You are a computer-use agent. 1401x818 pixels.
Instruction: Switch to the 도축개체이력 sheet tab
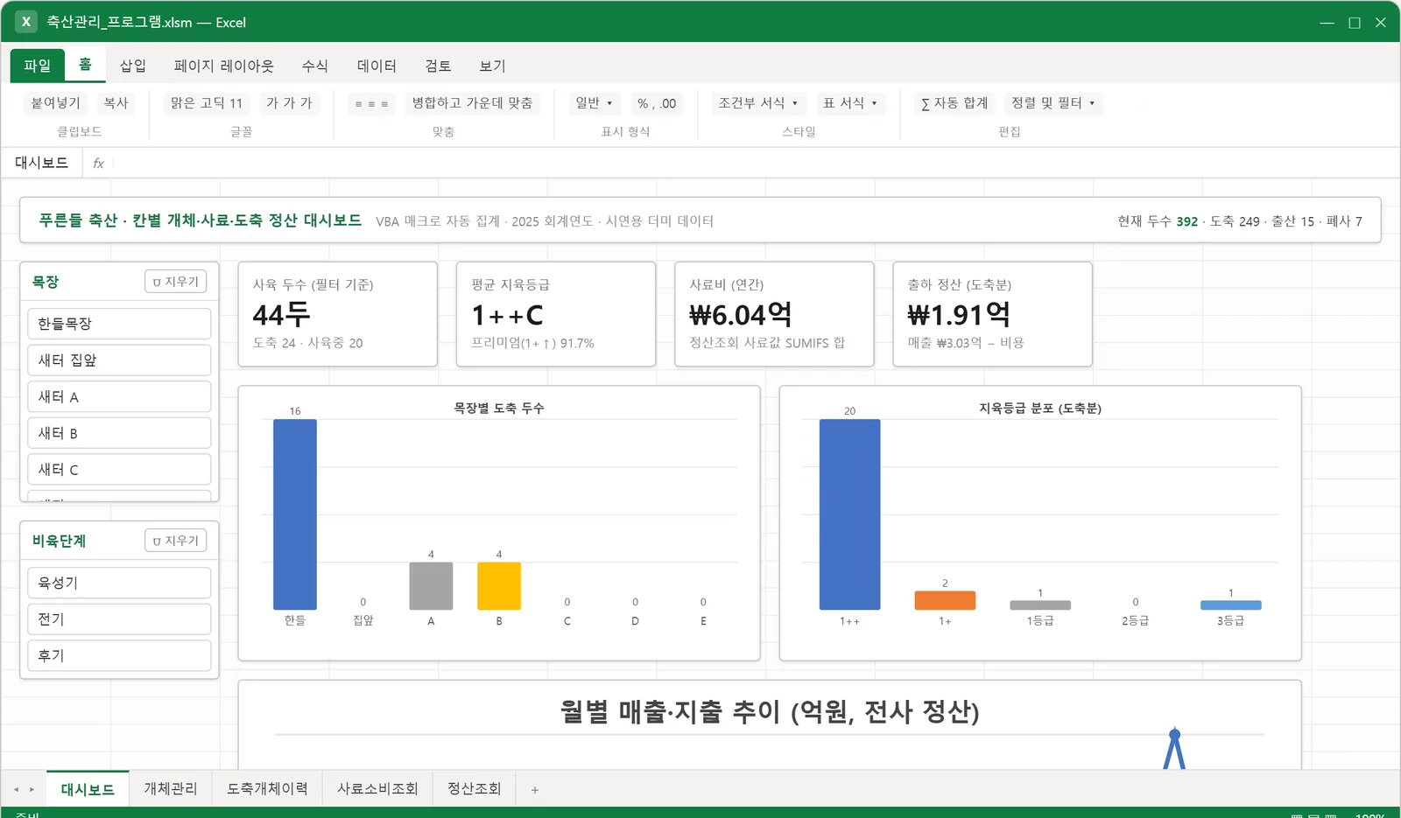(267, 789)
